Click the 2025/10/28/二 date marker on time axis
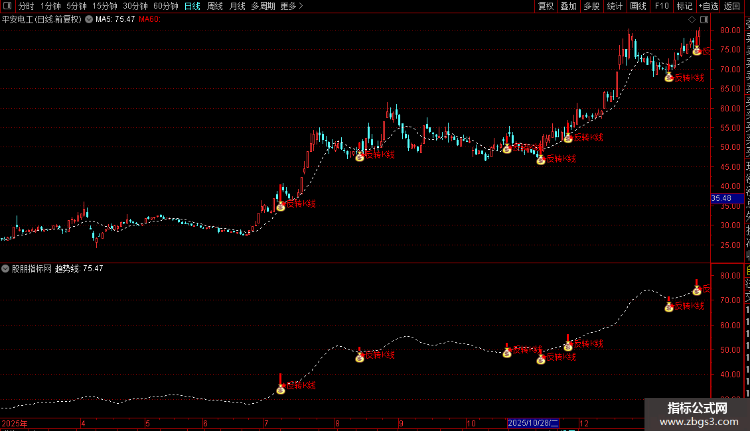Screen dimensions: 750x431 pyautogui.click(x=533, y=423)
